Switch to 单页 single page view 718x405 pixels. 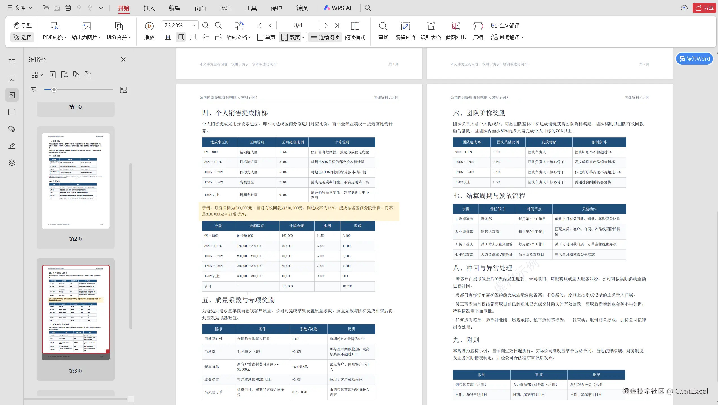coord(266,37)
